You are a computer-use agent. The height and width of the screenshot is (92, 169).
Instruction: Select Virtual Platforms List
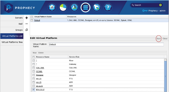(x=12, y=36)
